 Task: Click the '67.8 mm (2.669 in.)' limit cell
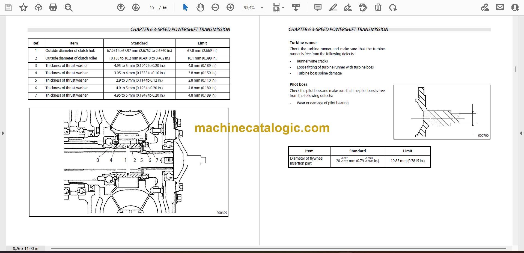coord(202,50)
